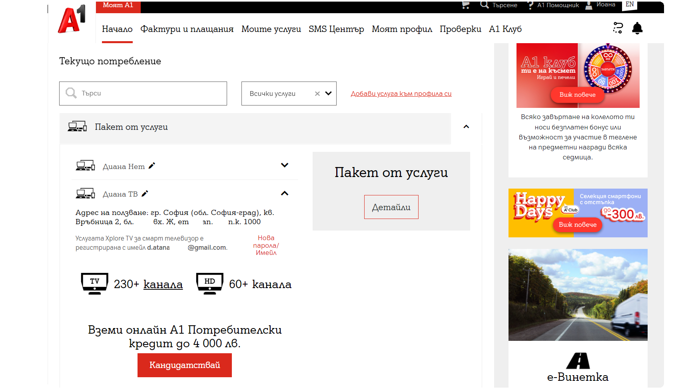Open Моят профил menu
The height and width of the screenshot is (392, 698).
(402, 29)
